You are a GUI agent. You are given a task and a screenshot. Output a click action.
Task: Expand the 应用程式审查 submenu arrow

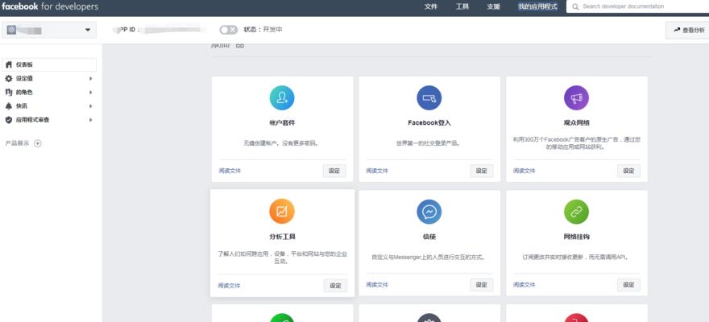(x=90, y=120)
